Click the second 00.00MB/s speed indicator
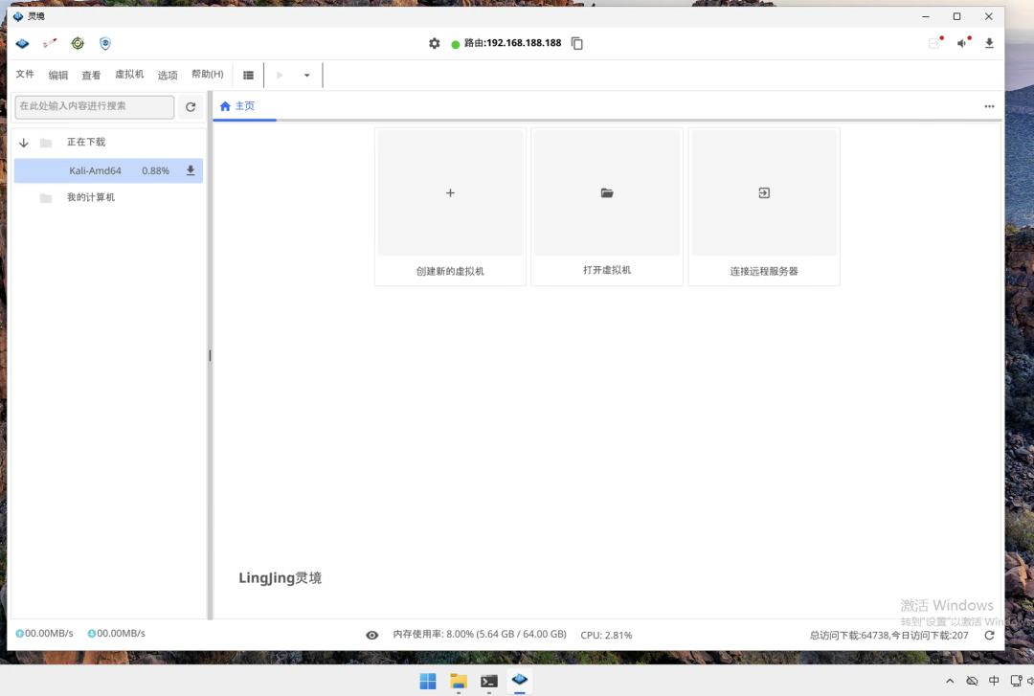 tap(116, 634)
